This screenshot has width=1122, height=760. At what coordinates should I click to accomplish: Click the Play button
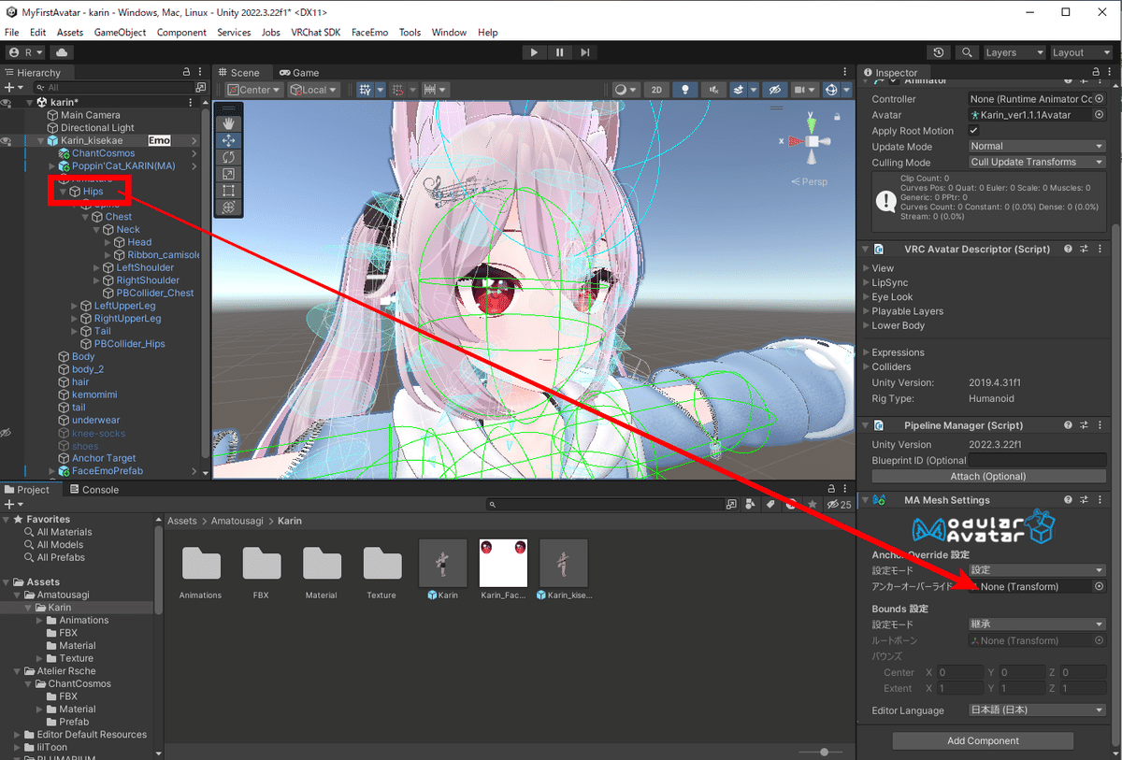(534, 52)
